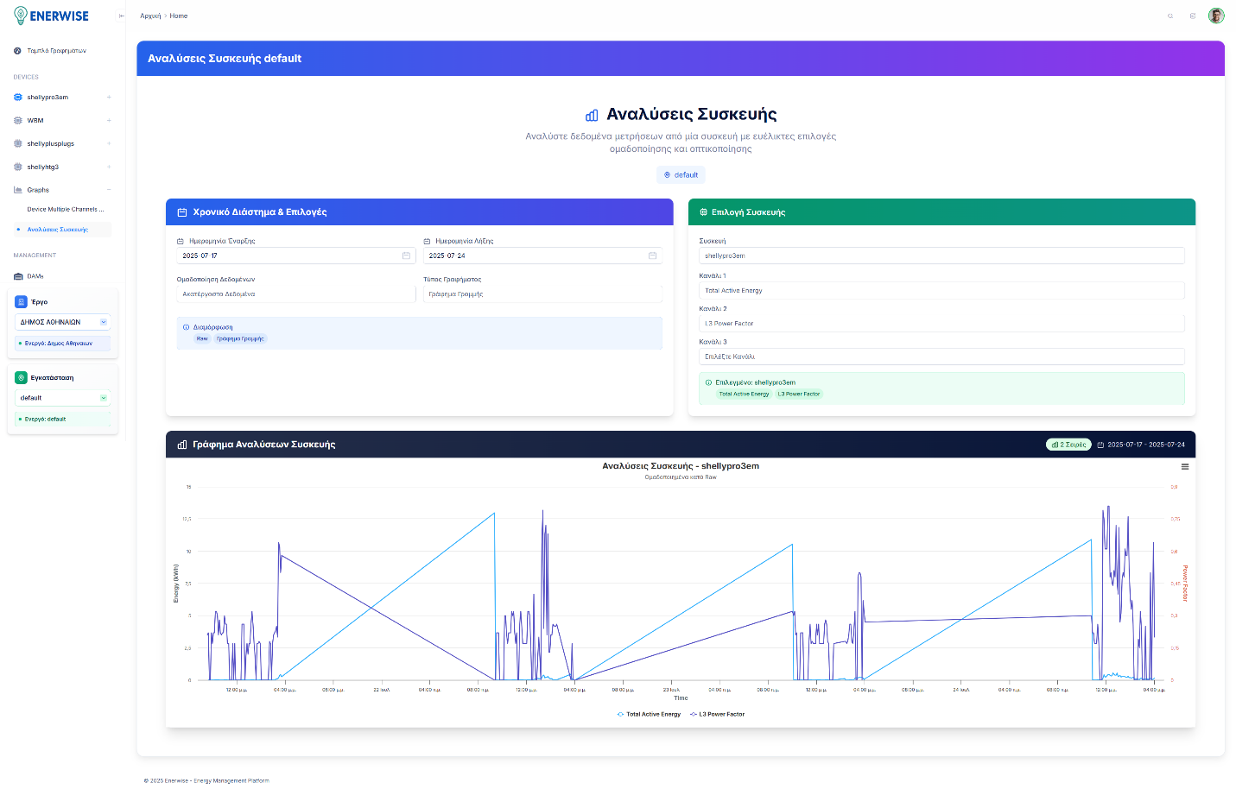
Task: Open Device Multiple Channels menu item
Action: (65, 210)
